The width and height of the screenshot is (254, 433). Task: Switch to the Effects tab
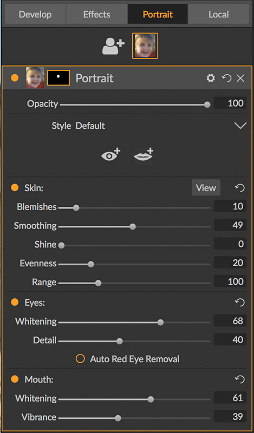(x=97, y=14)
